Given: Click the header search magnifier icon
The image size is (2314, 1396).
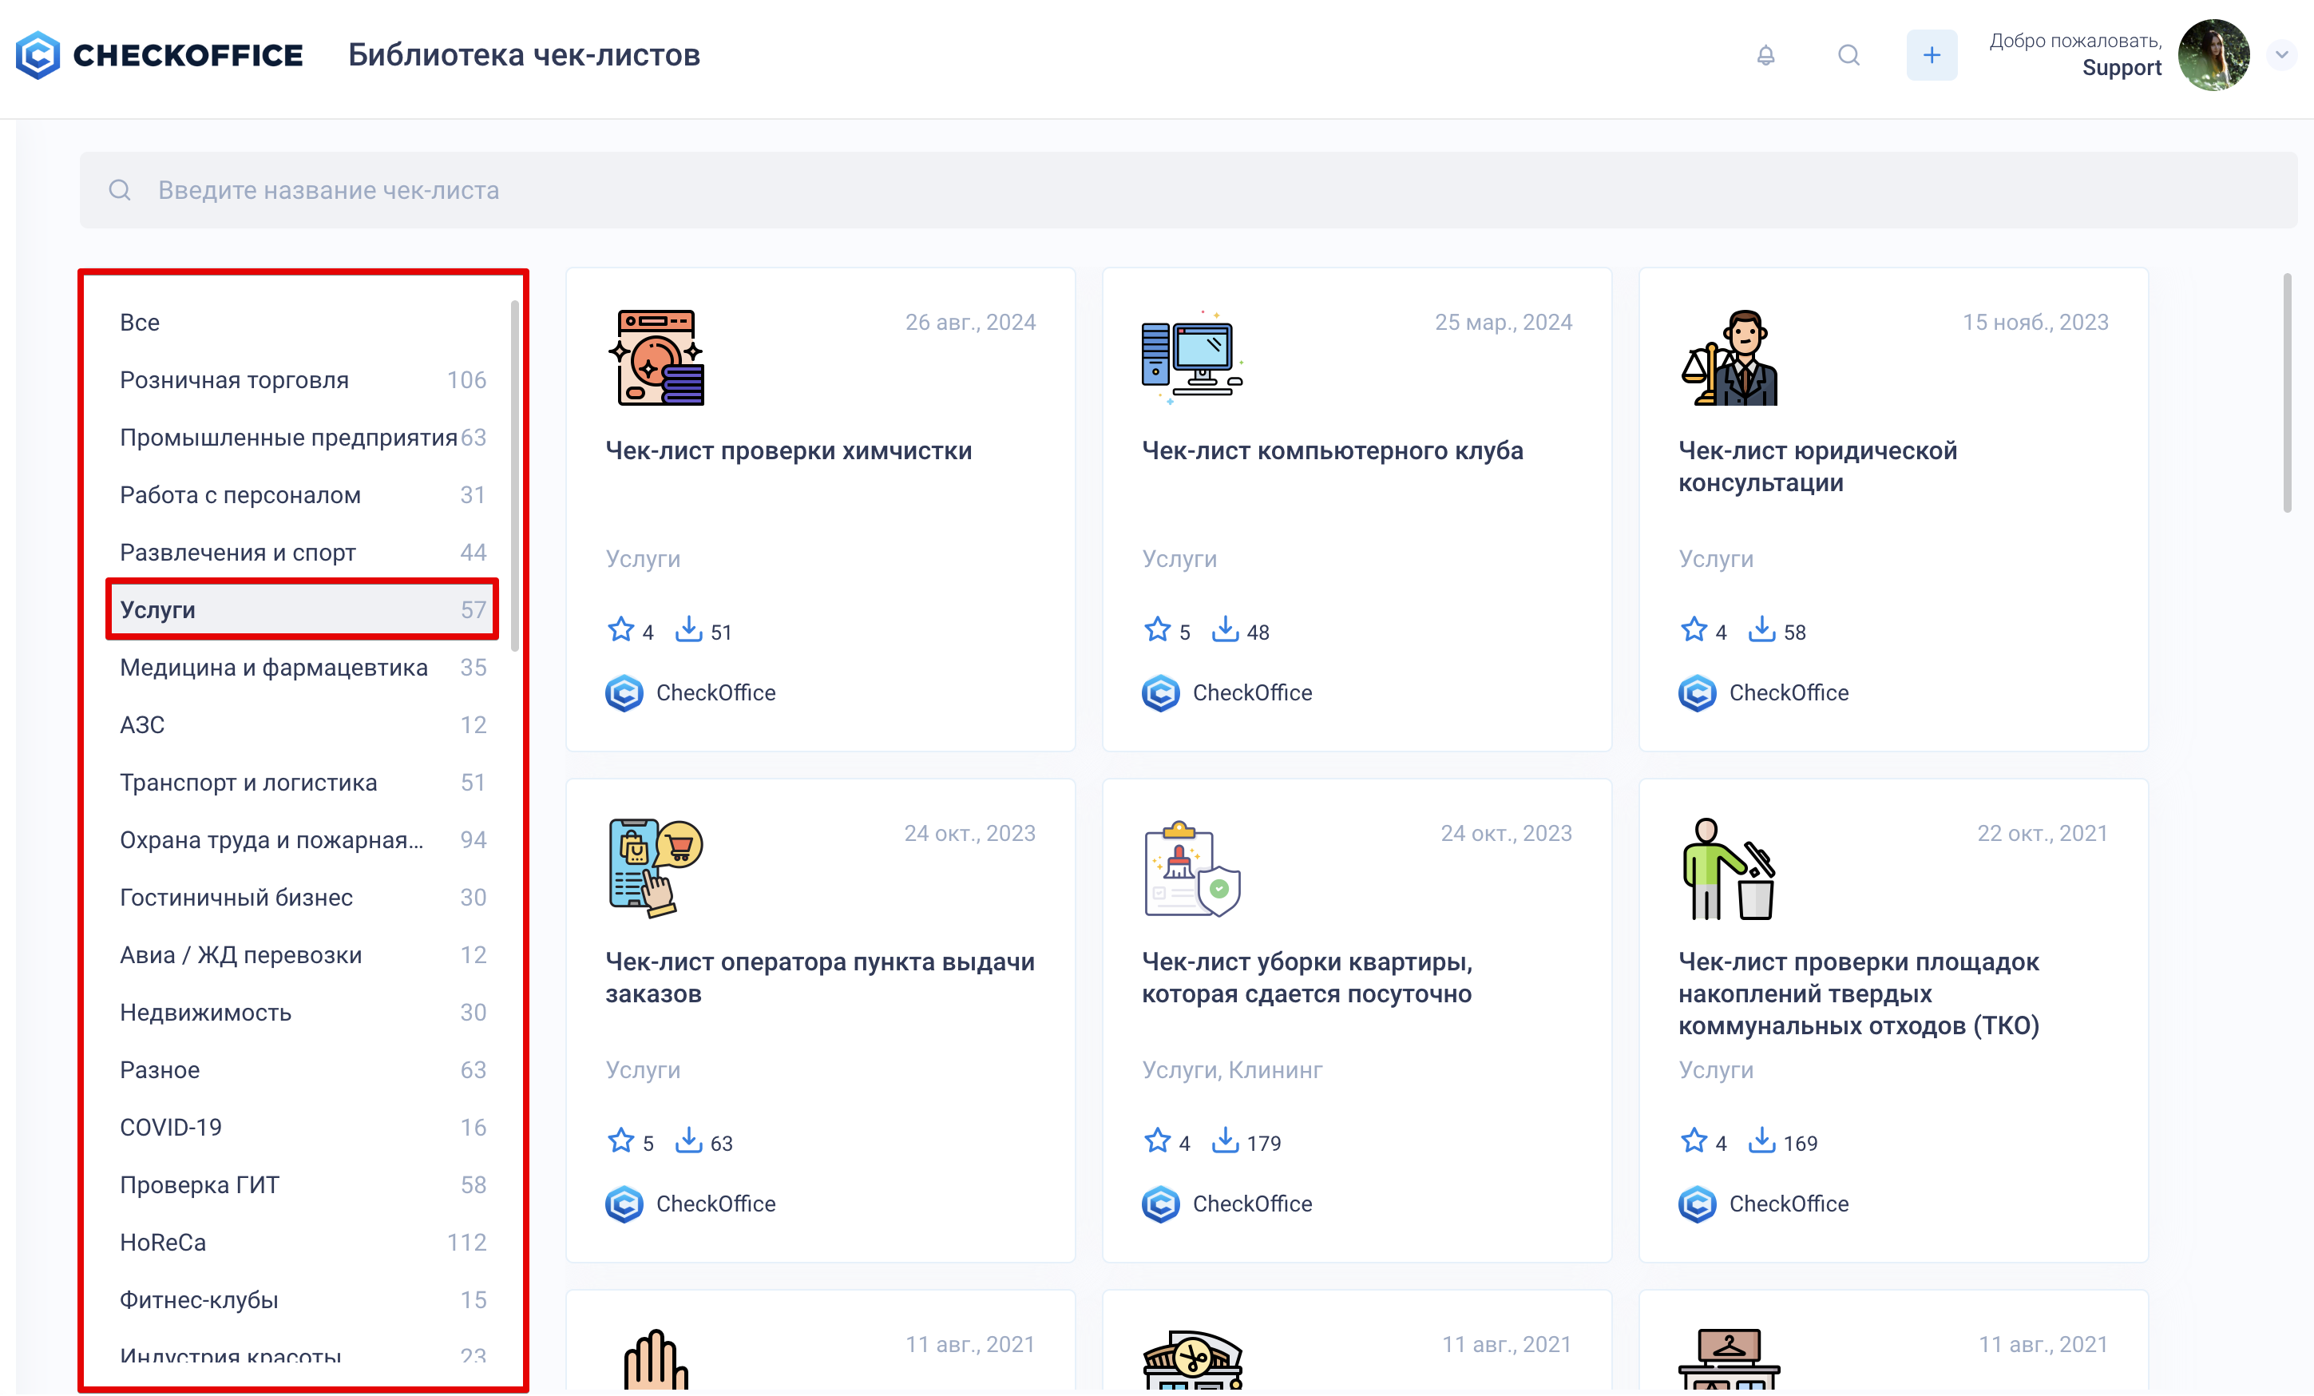Looking at the screenshot, I should tap(1848, 55).
